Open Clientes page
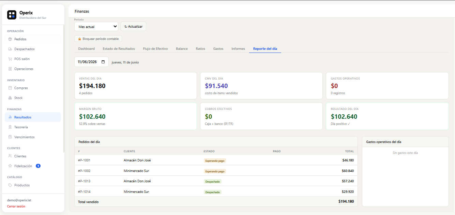The image size is (455, 215). [33, 156]
